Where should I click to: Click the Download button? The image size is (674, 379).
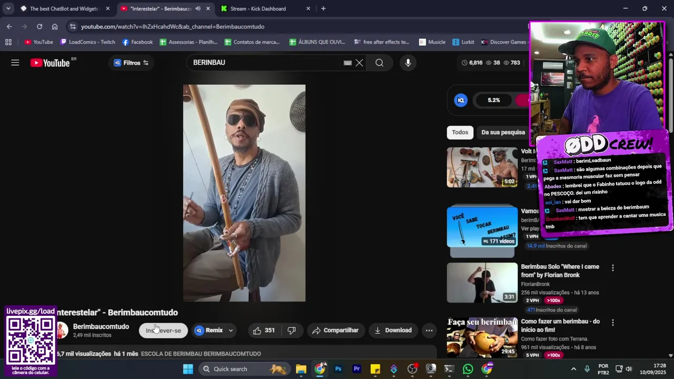393,330
